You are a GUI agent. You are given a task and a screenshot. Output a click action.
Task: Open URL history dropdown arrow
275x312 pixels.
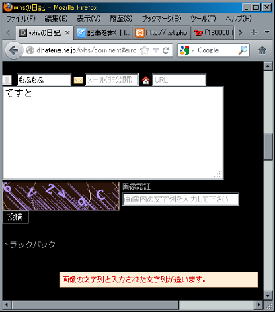(156, 50)
